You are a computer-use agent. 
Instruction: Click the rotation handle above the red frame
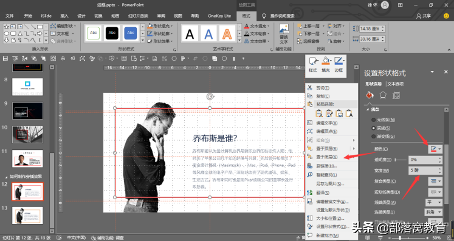(210, 97)
